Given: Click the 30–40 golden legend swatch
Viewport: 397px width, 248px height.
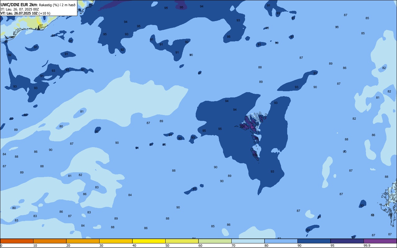Looking at the screenshot, I should pyautogui.click(x=116, y=241).
